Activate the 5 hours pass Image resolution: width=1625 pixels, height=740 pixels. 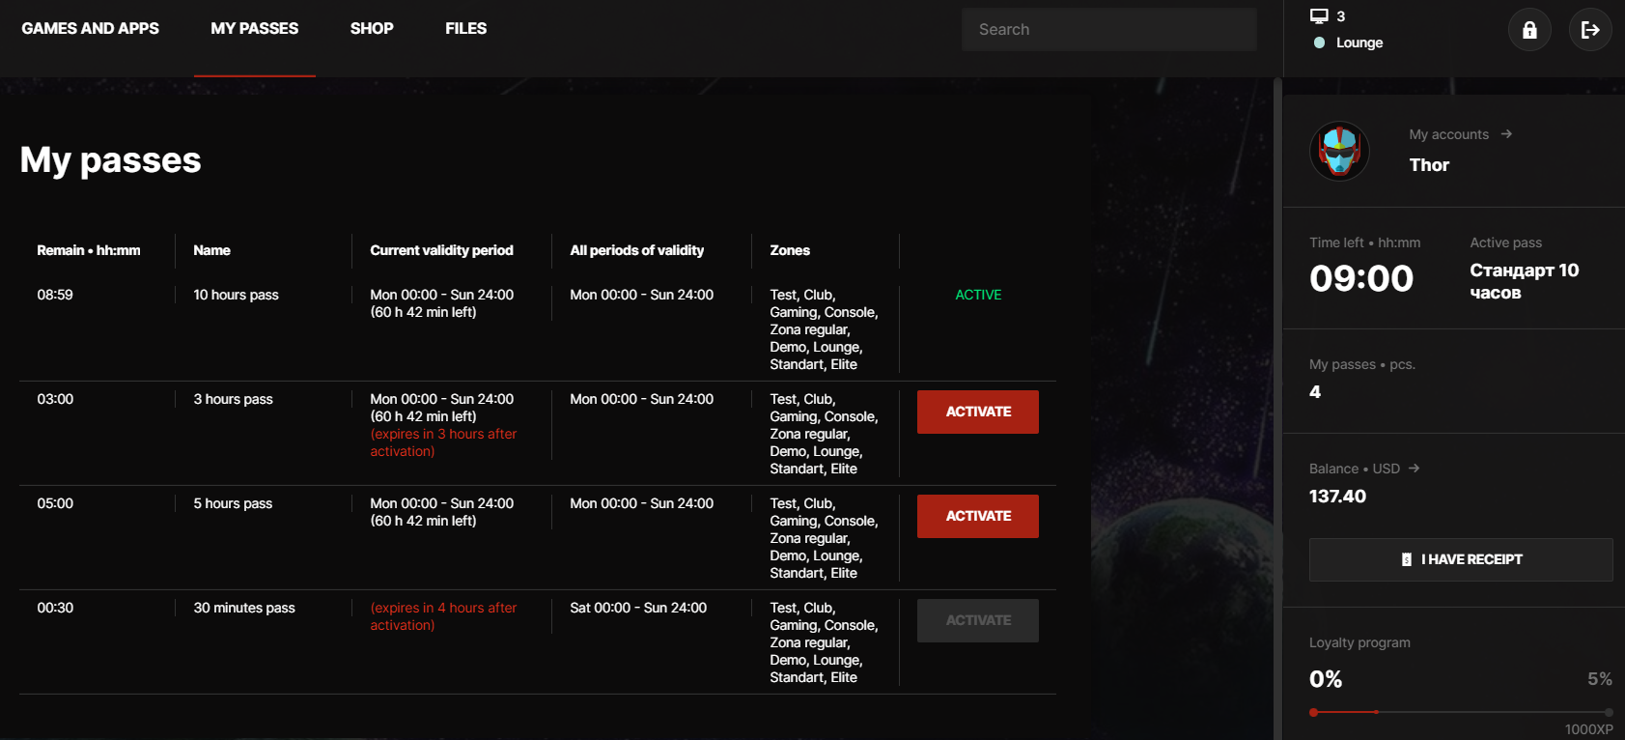point(977,516)
